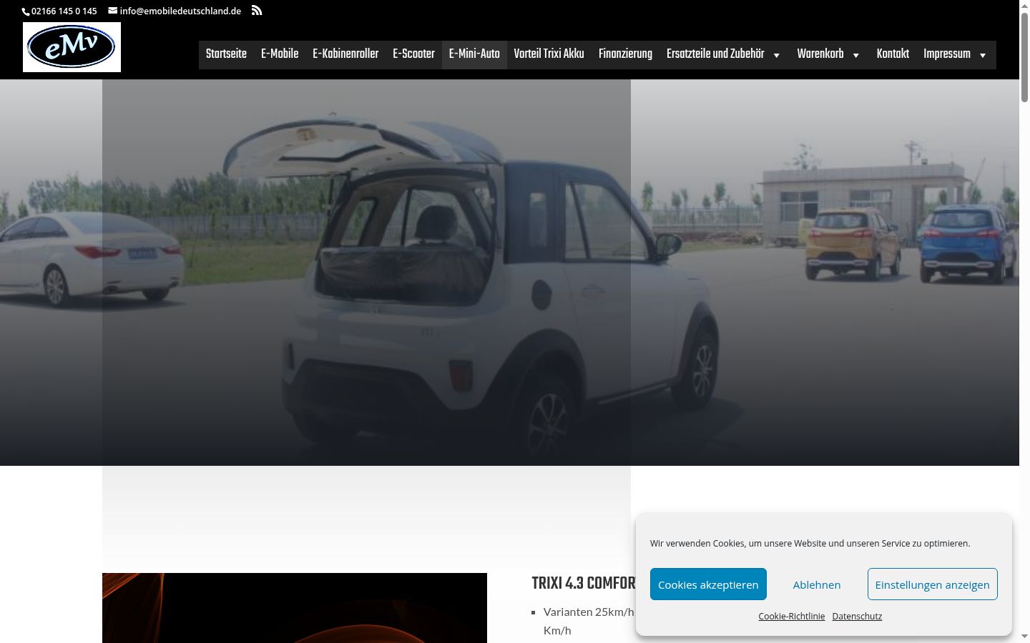Image resolution: width=1030 pixels, height=643 pixels.
Task: Click the info@emobiledeutschland.de email link
Action: pyautogui.click(x=180, y=11)
